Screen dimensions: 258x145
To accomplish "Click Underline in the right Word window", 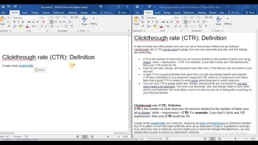I will [157, 22].
